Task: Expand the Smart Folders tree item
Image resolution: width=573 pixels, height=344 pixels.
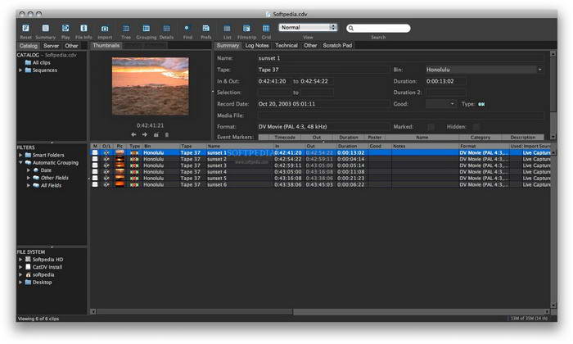Action: click(20, 155)
